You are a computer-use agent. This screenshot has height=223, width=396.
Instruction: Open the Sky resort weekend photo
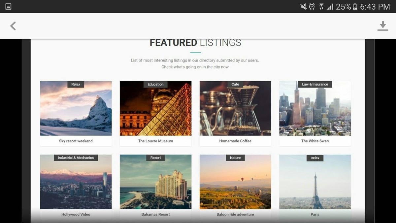click(76, 108)
